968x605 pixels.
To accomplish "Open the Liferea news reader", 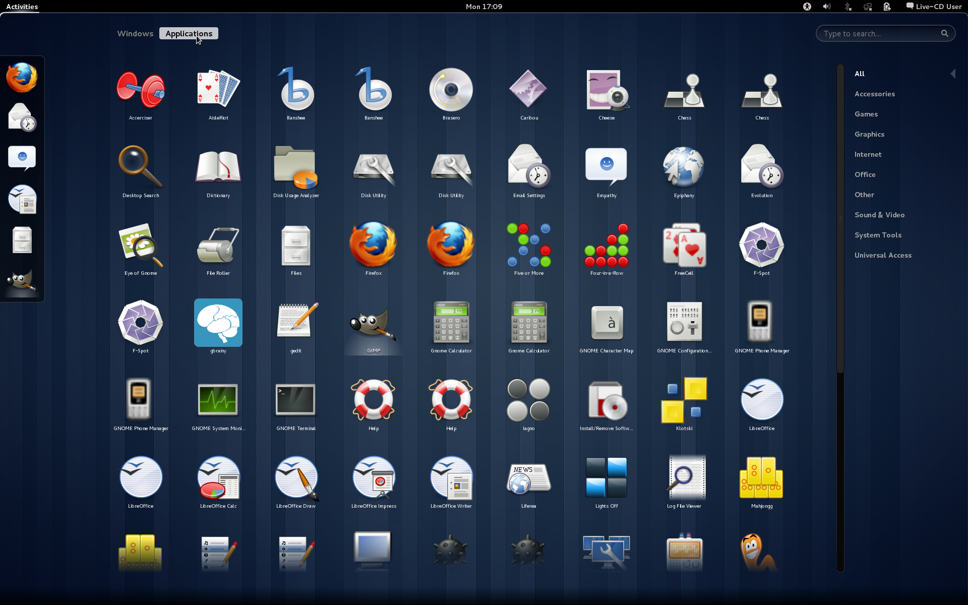I will point(529,483).
